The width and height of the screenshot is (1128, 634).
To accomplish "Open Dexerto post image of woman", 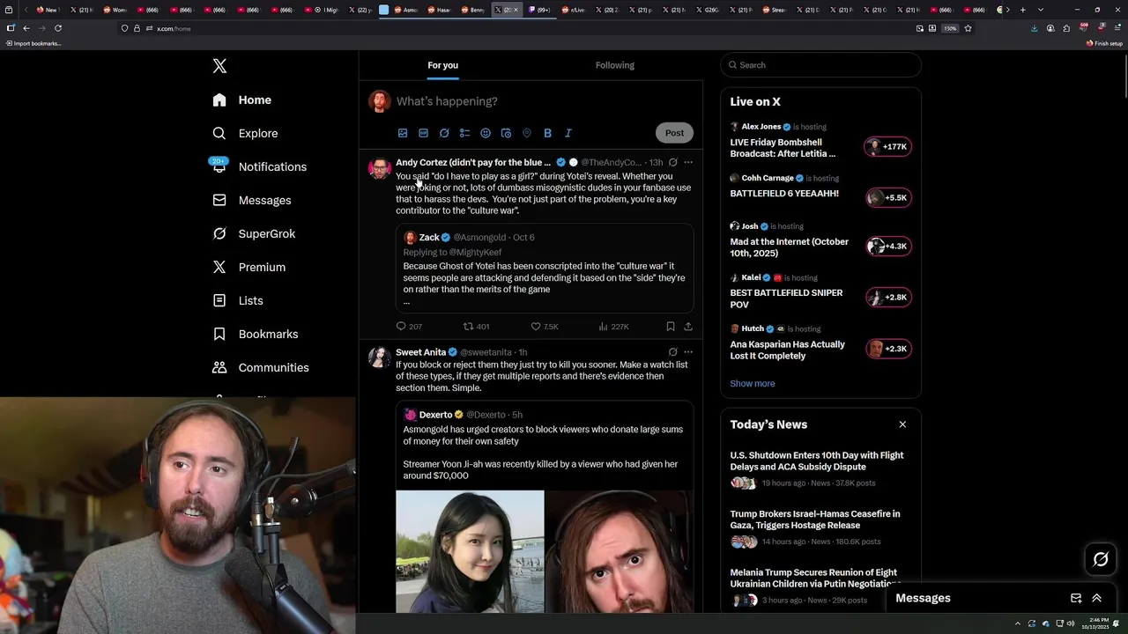I will pos(470,551).
